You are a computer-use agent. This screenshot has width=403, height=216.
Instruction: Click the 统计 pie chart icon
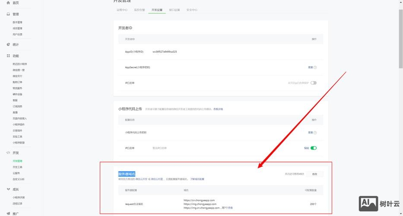(x=8, y=44)
